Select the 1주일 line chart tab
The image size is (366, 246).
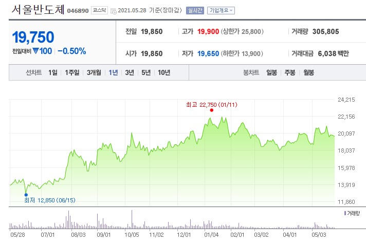click(72, 72)
